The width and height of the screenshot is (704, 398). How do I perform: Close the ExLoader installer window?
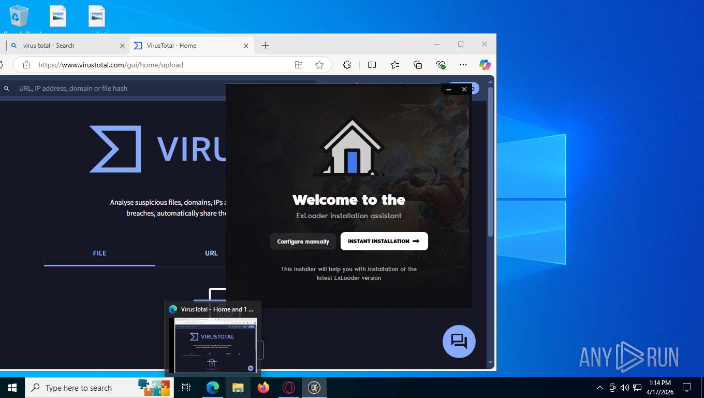click(464, 89)
